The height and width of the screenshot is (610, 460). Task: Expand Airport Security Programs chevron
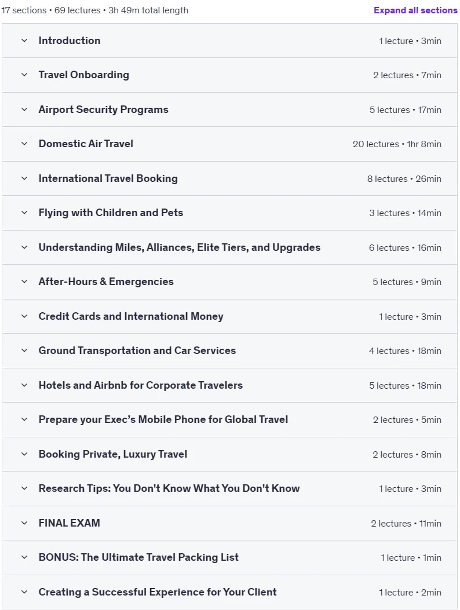point(24,109)
